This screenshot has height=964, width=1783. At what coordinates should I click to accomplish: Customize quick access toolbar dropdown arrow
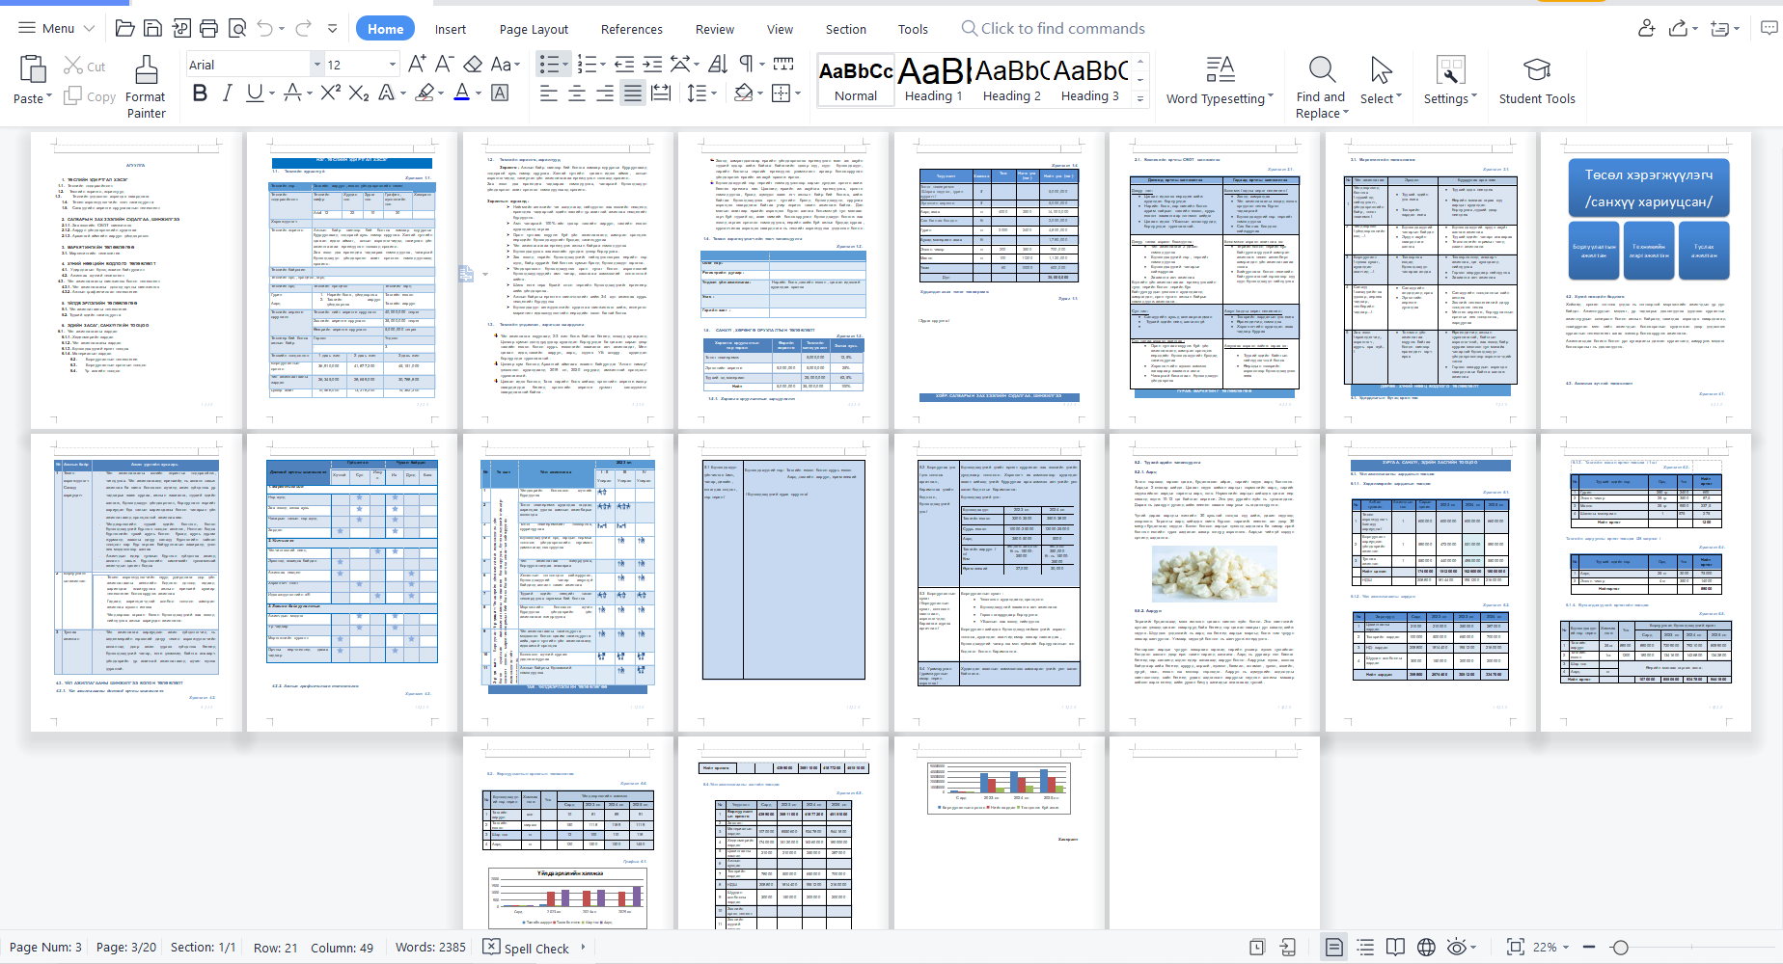(x=332, y=29)
